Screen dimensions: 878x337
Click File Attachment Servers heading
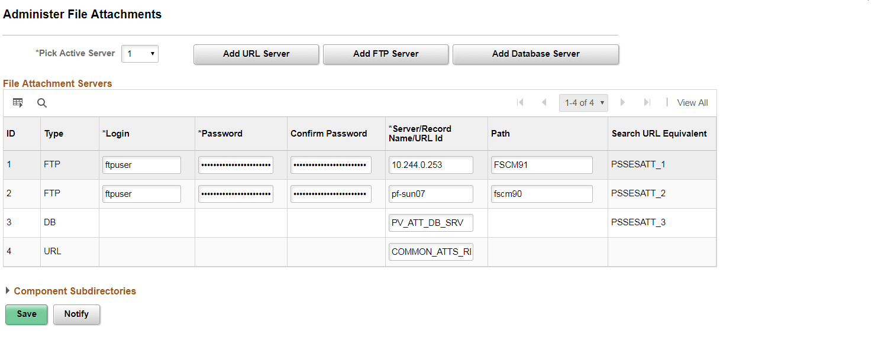tap(57, 83)
